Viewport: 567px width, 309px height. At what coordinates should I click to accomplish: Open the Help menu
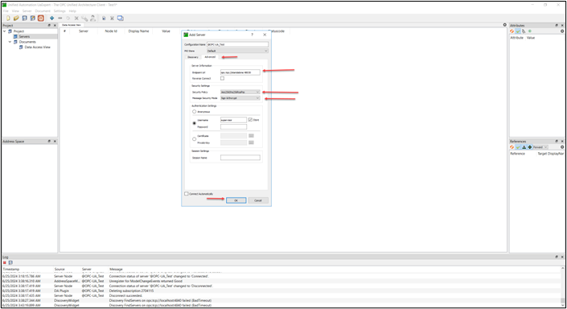coord(72,10)
